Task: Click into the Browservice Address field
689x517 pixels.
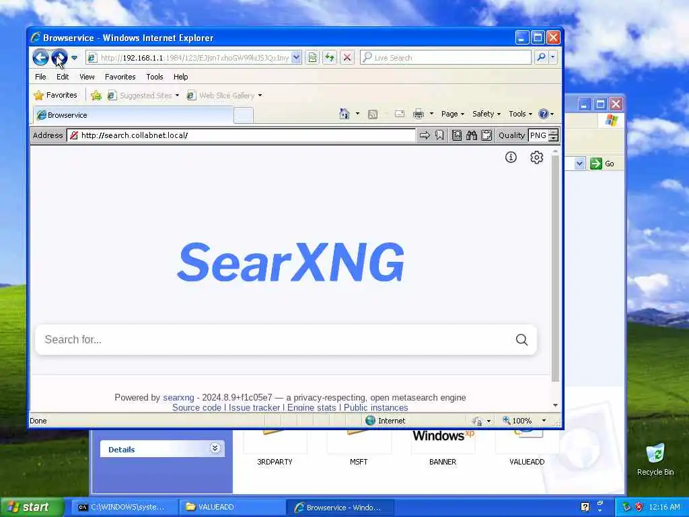Action: pos(242,135)
